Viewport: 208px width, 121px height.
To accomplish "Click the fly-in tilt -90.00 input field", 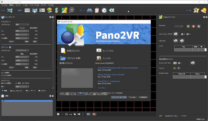I will click(21, 60).
